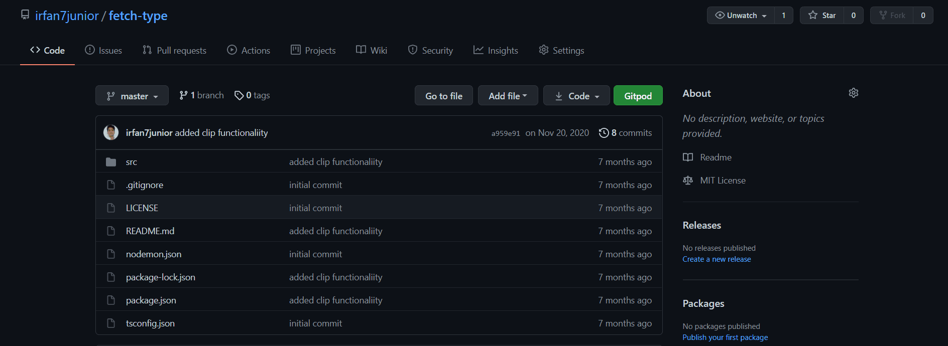Screen dimensions: 948x346
Task: Open the LICENSE file
Action: 142,208
